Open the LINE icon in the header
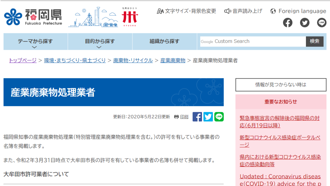 [x=321, y=23]
